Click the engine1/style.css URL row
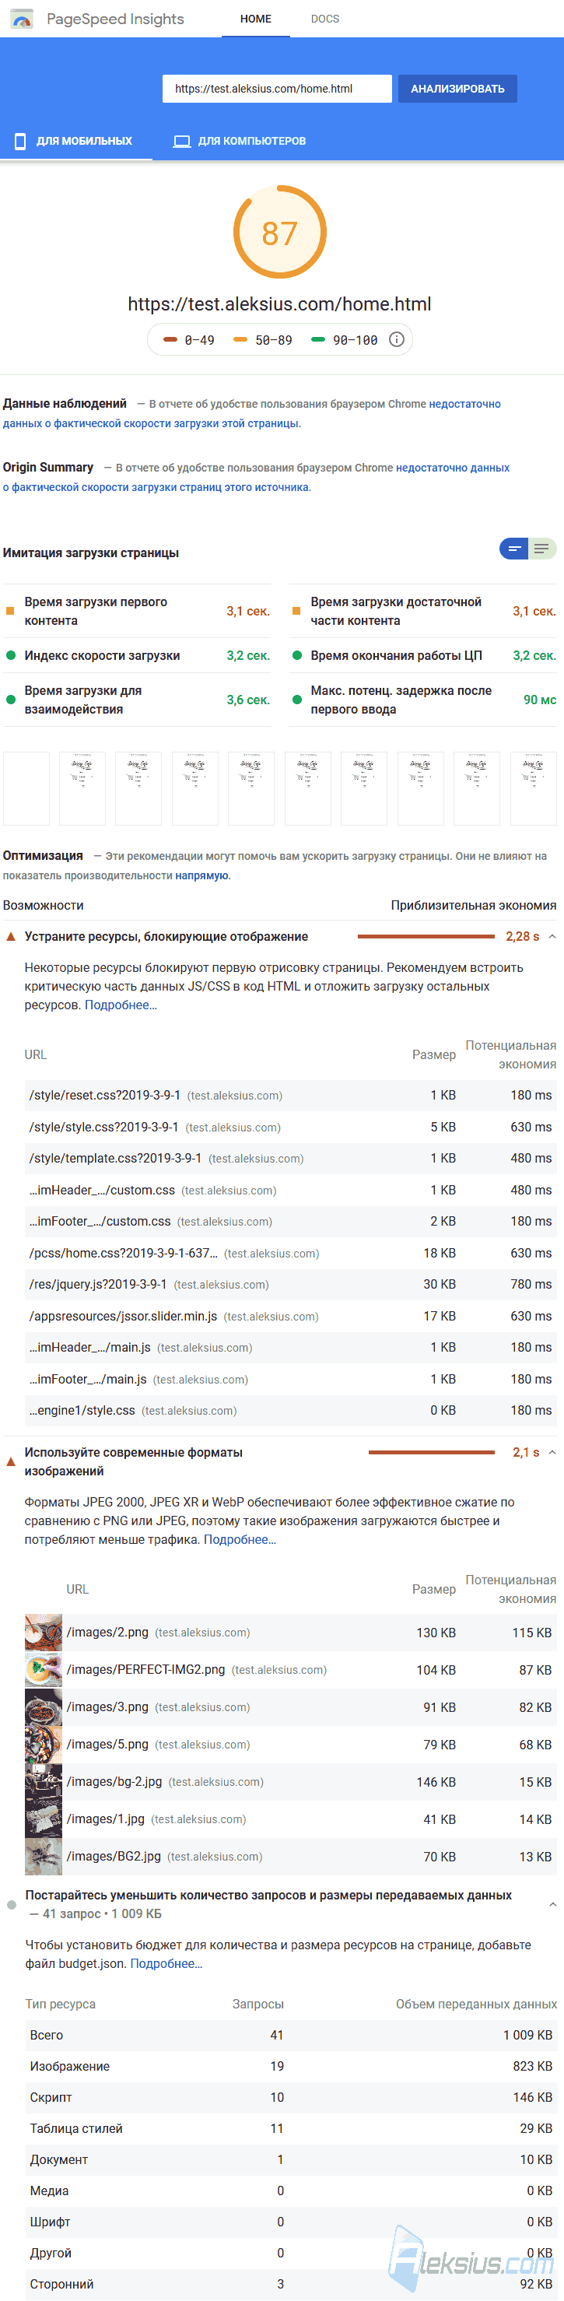The width and height of the screenshot is (564, 2301). [291, 1411]
